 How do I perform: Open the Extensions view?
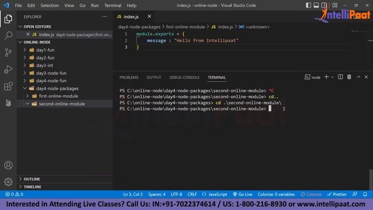8,86
